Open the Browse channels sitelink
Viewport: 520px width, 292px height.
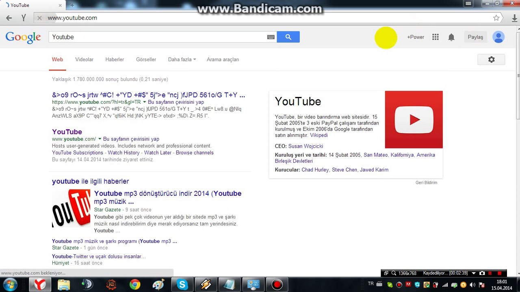coord(195,153)
